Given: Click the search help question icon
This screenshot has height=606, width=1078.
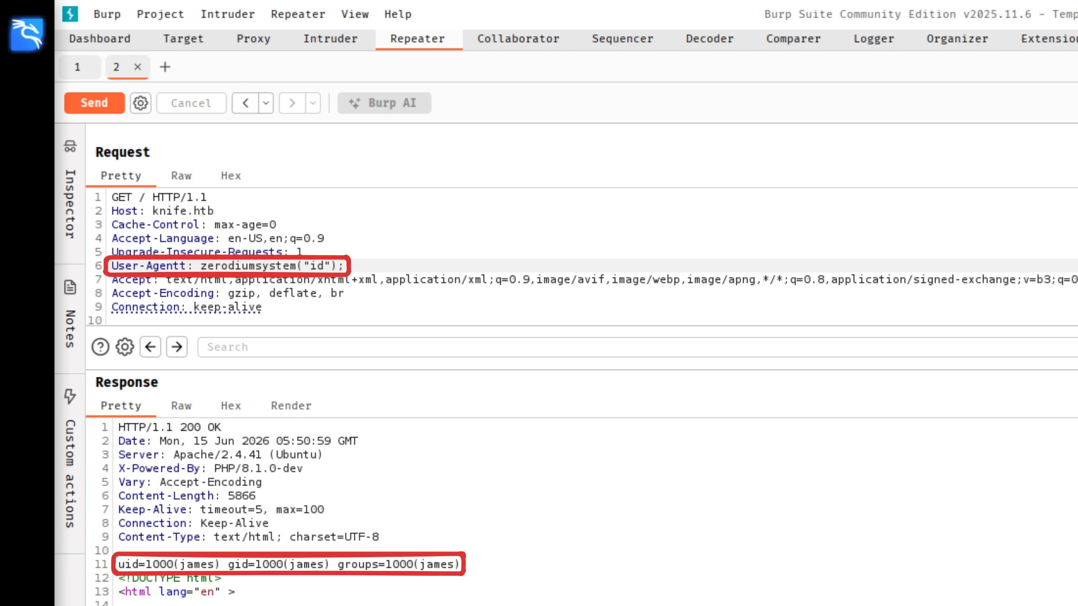Looking at the screenshot, I should (x=100, y=347).
